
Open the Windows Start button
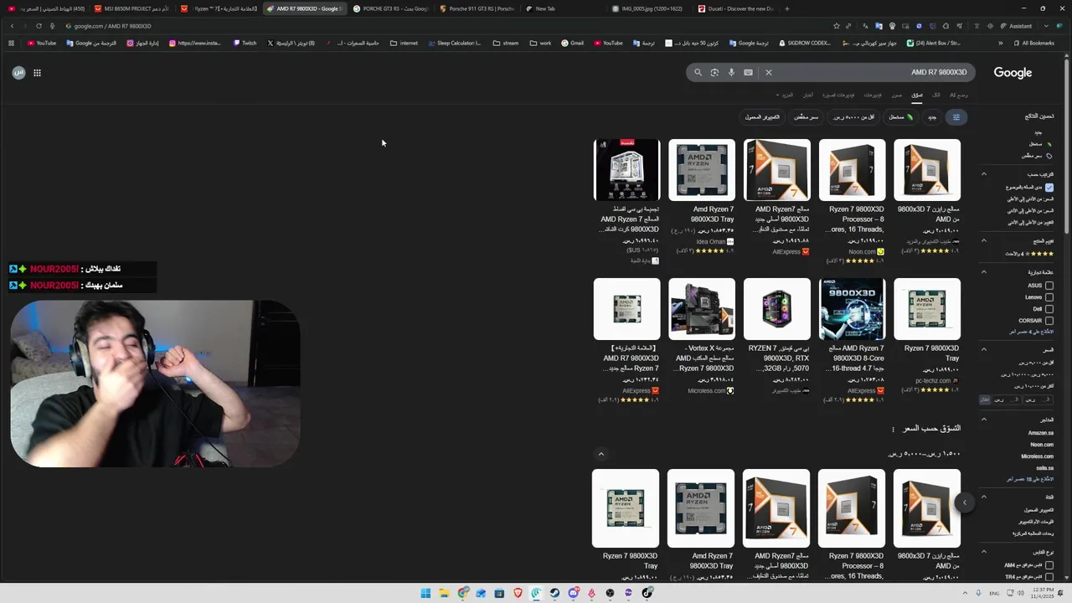pyautogui.click(x=425, y=593)
